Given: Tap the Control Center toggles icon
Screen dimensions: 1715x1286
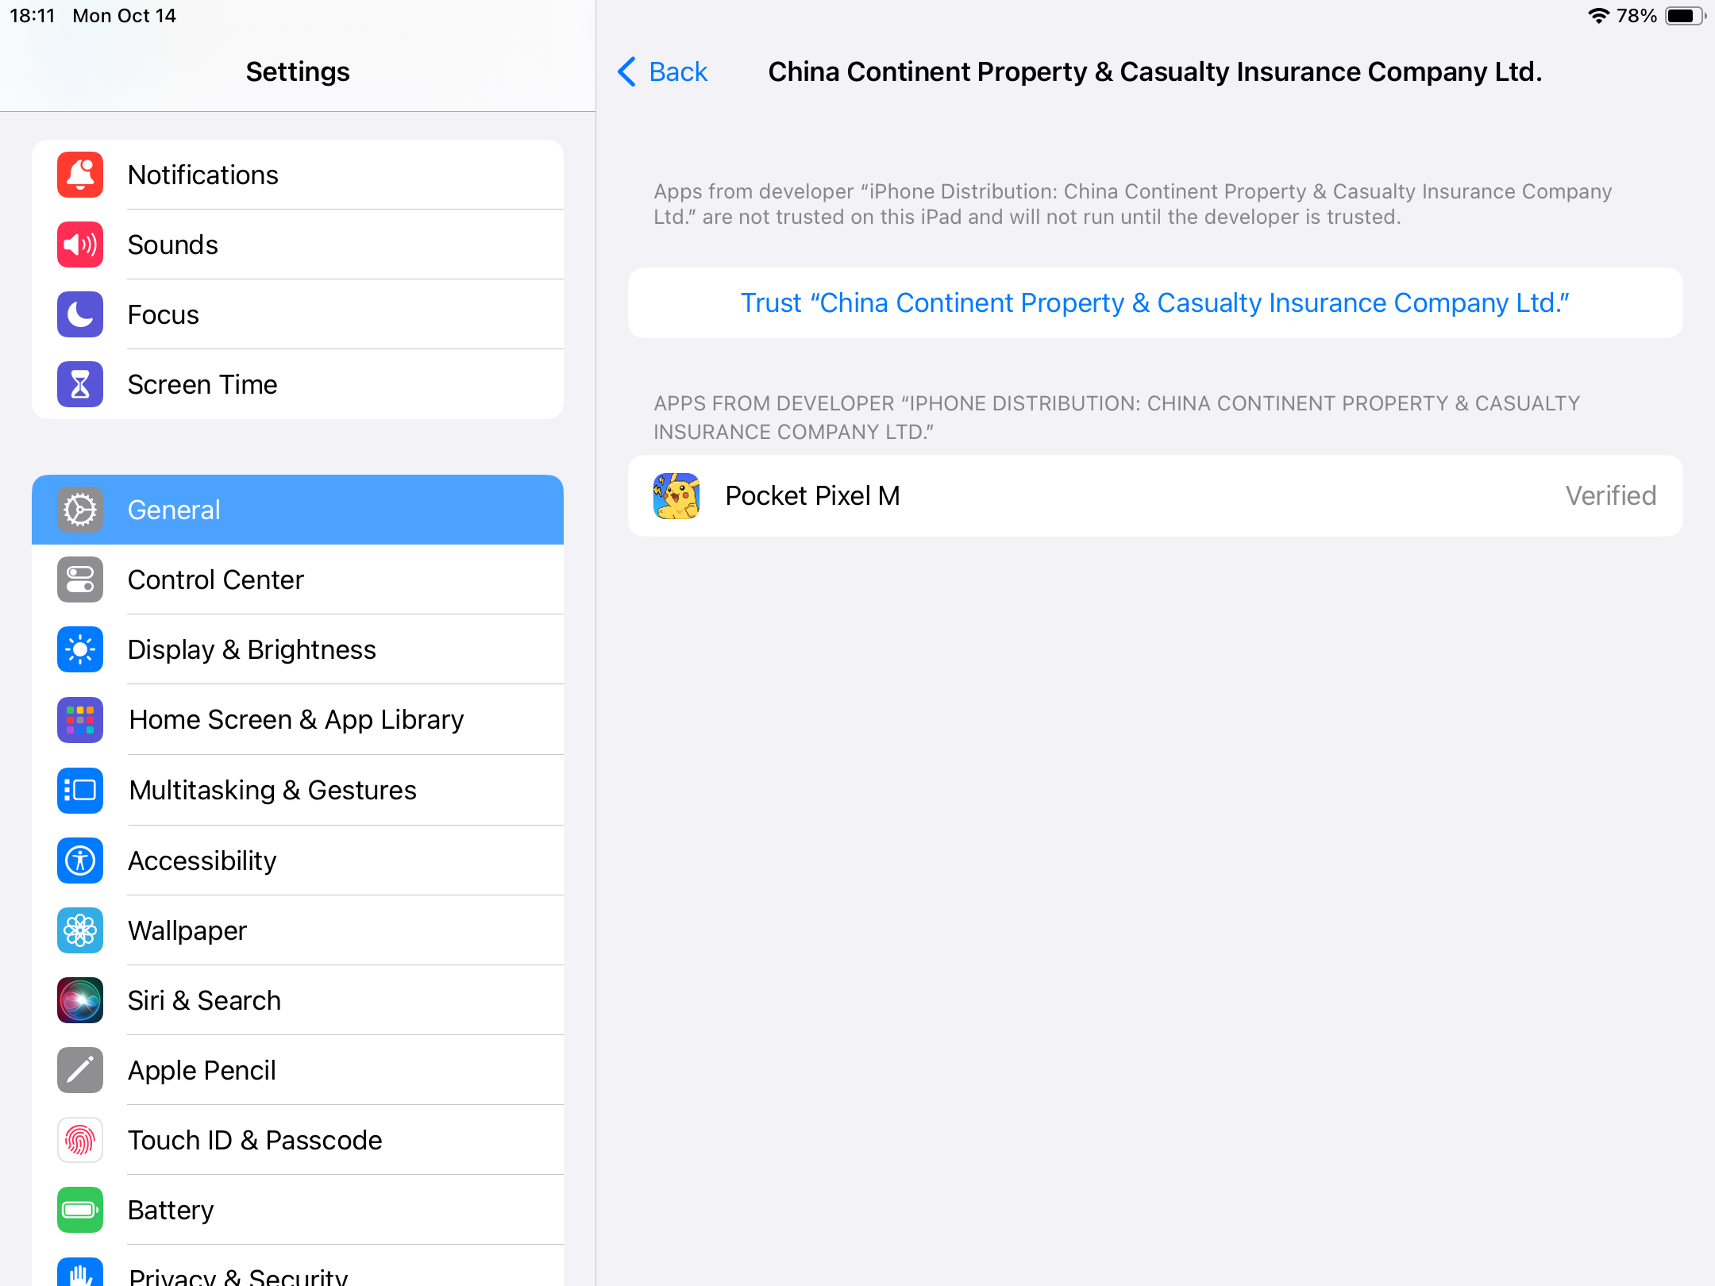Looking at the screenshot, I should (80, 579).
